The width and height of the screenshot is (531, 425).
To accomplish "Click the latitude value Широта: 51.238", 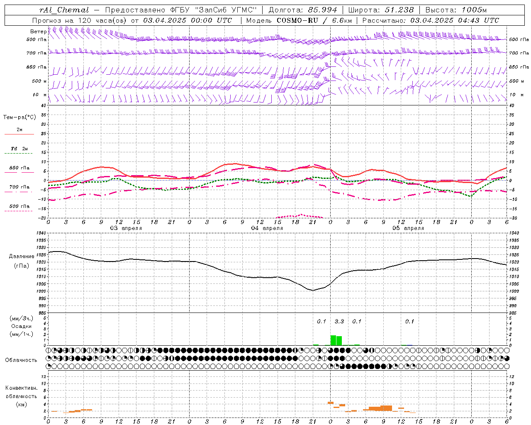I will point(381,10).
